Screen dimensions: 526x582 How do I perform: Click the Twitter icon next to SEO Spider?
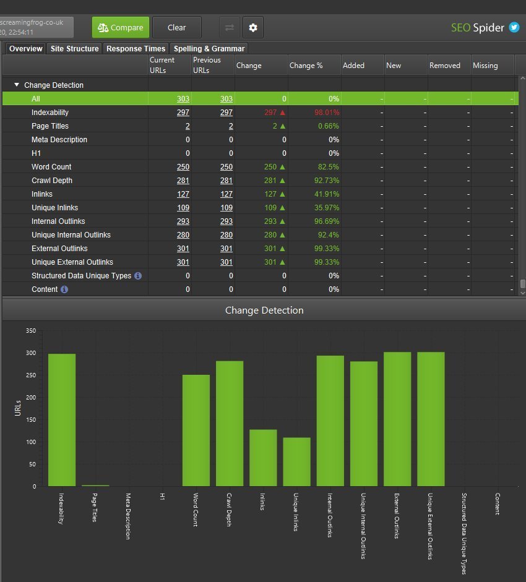[514, 27]
